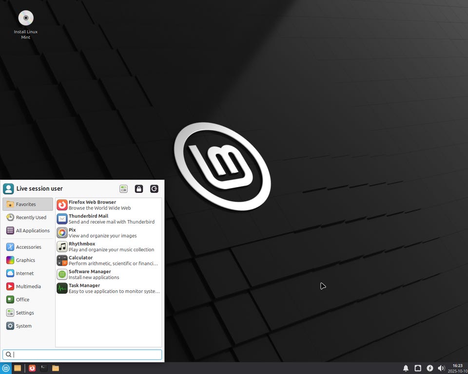The image size is (468, 374).
Task: Click 'Install new applications' description
Action: [x=94, y=277]
